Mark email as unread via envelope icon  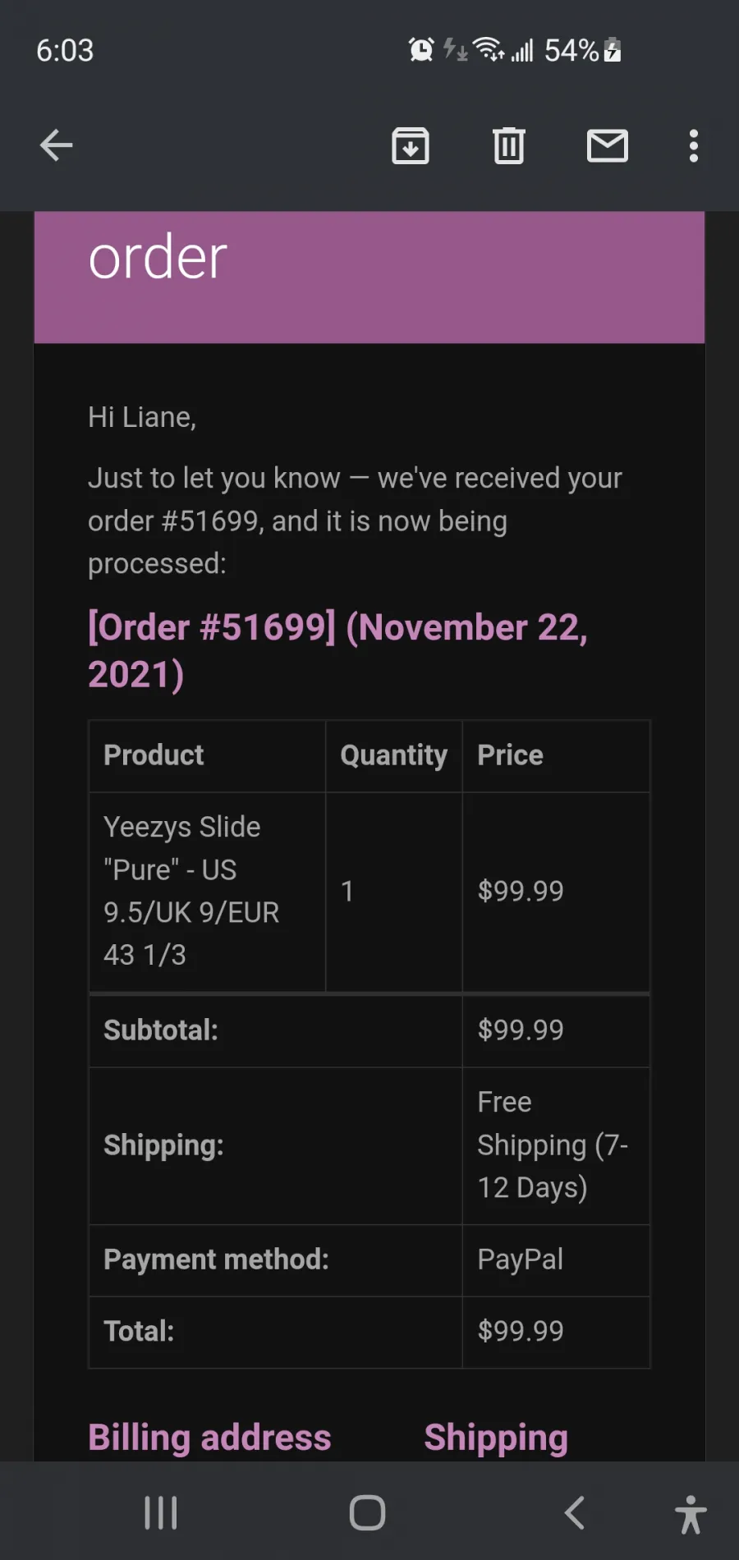click(608, 146)
